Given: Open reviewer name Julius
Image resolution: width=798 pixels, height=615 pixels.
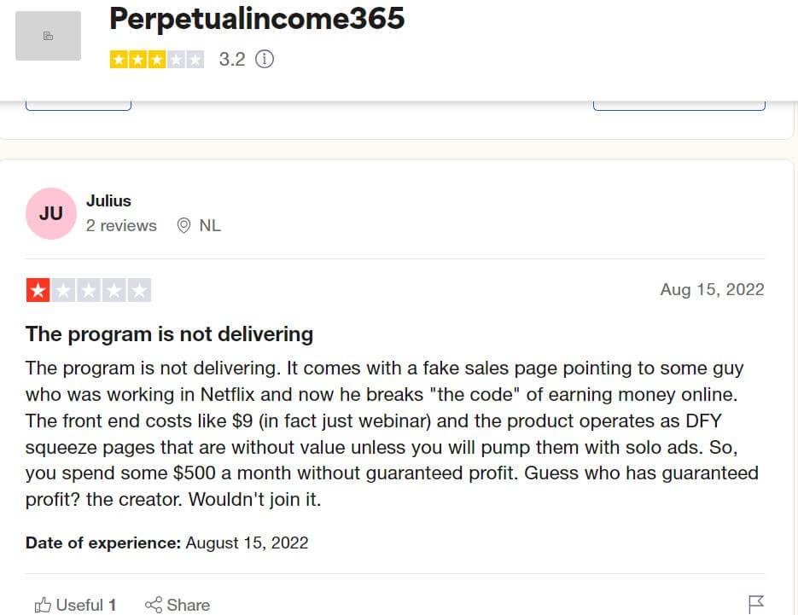Looking at the screenshot, I should [x=108, y=201].
